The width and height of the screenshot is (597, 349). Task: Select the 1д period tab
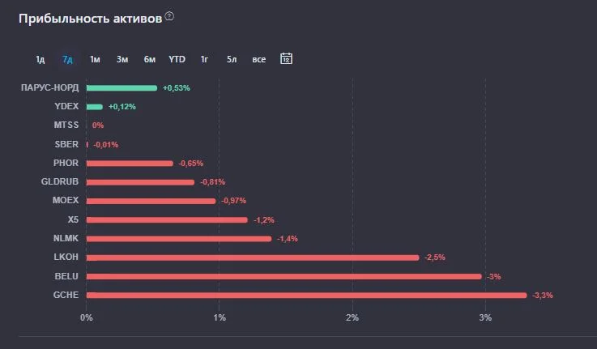(x=41, y=59)
